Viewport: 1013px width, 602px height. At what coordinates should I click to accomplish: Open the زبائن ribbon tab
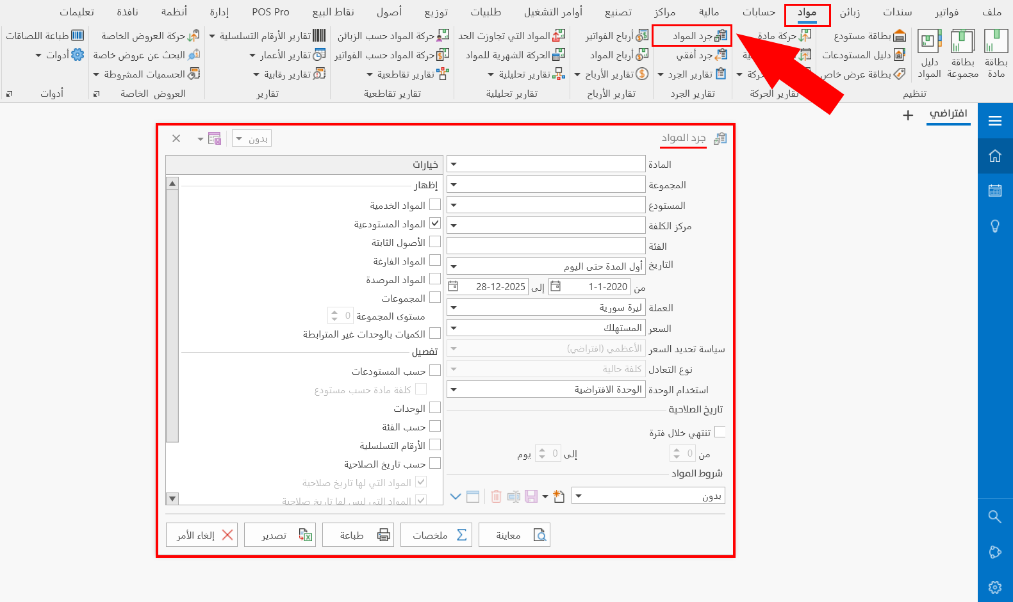pyautogui.click(x=850, y=12)
